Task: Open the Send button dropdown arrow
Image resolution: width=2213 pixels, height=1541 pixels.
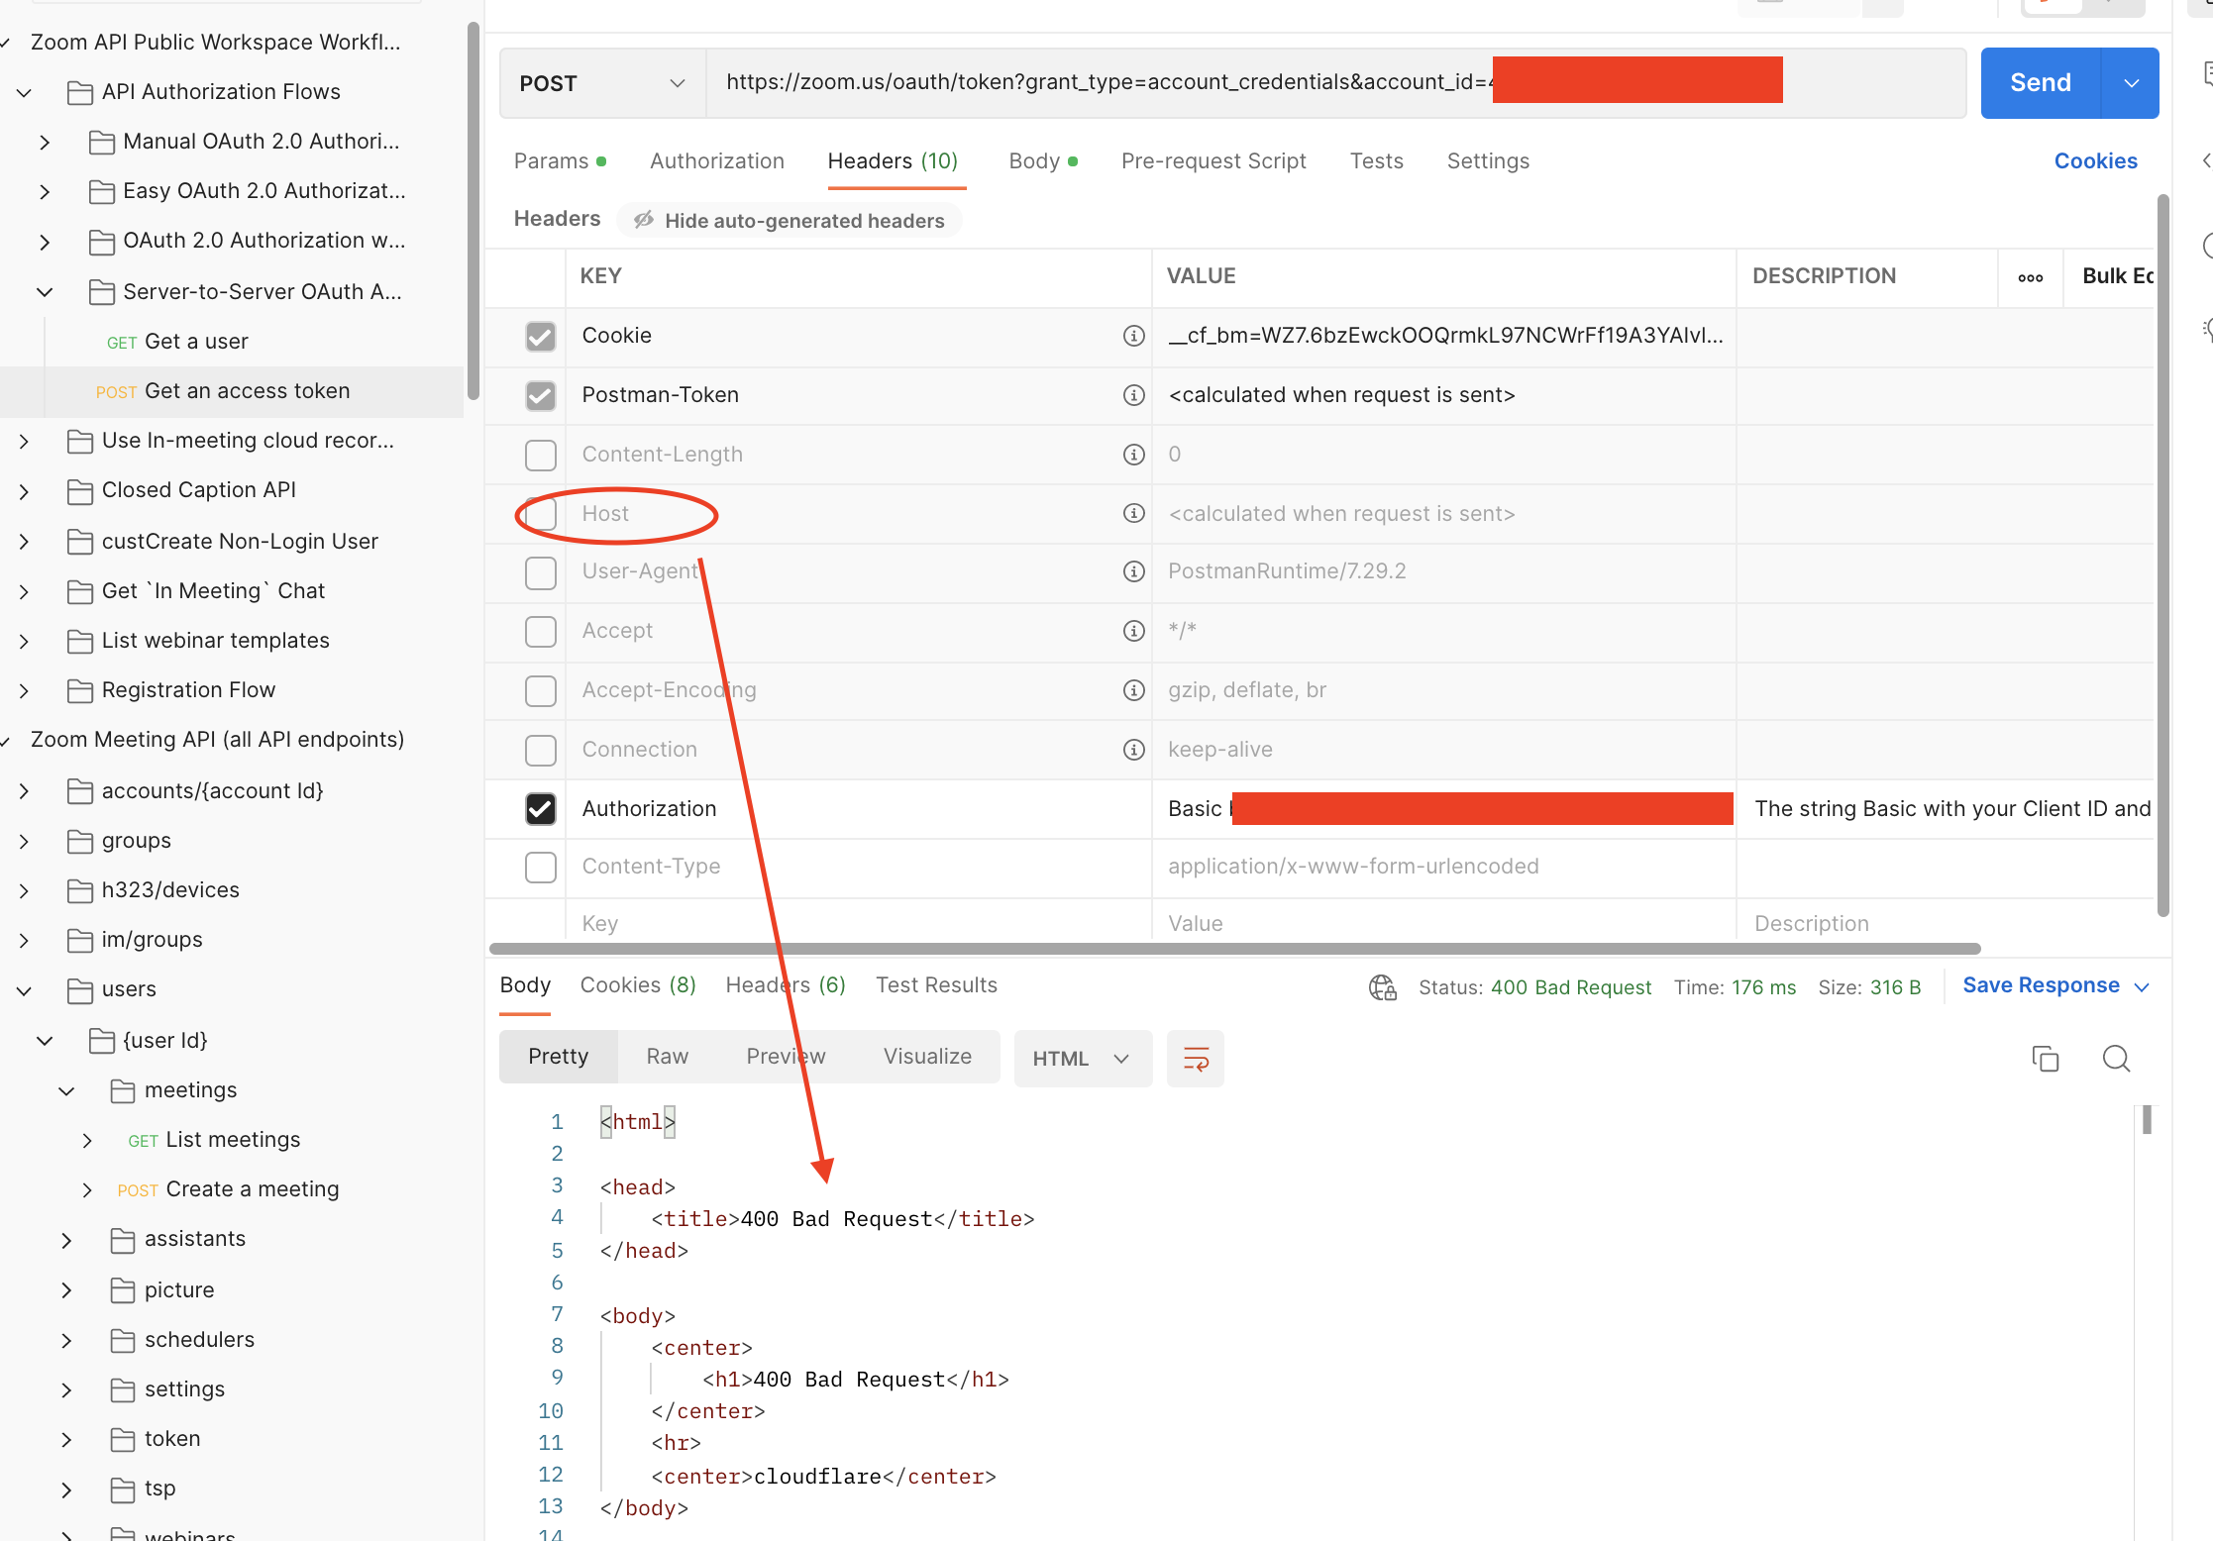Action: tap(2131, 83)
